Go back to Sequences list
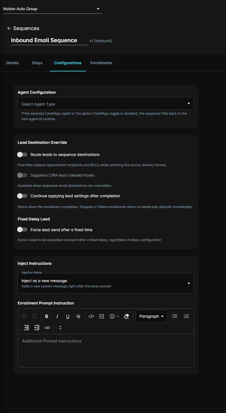The width and height of the screenshot is (226, 413). pyautogui.click(x=26, y=28)
